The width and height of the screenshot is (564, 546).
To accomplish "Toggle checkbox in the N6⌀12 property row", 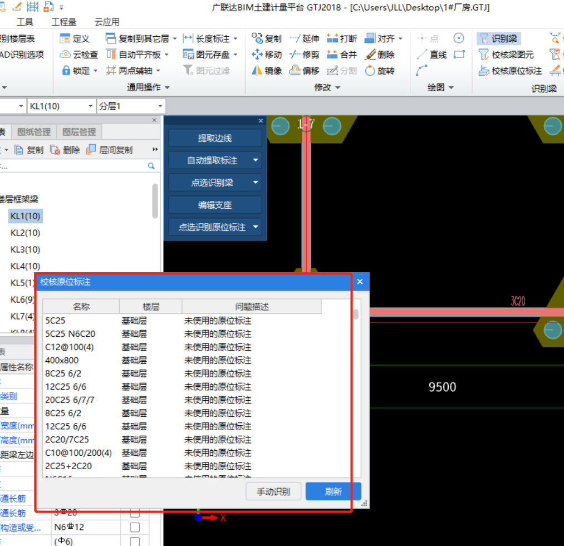I will click(x=135, y=527).
